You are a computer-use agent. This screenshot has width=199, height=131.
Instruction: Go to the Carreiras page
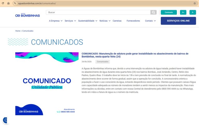tap(117, 21)
